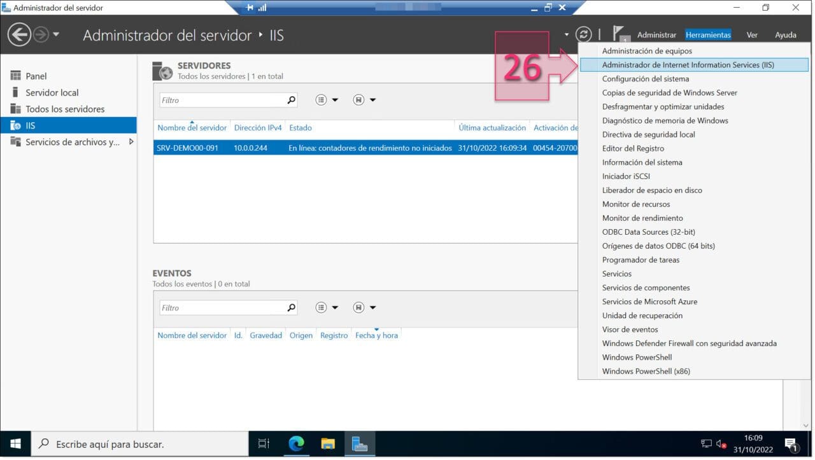Click the taskbar search box
This screenshot has width=815, height=460.
coord(139,444)
